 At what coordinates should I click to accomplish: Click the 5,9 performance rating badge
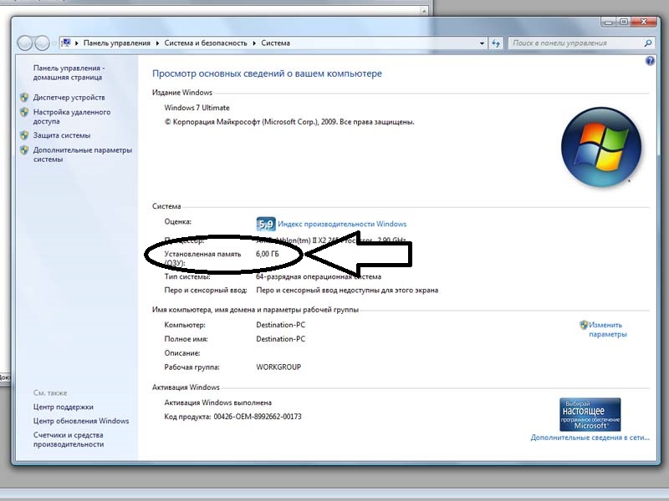(x=265, y=224)
